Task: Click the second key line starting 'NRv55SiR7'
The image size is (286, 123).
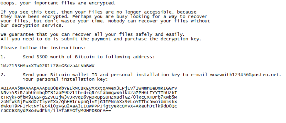Action: pos(89,93)
